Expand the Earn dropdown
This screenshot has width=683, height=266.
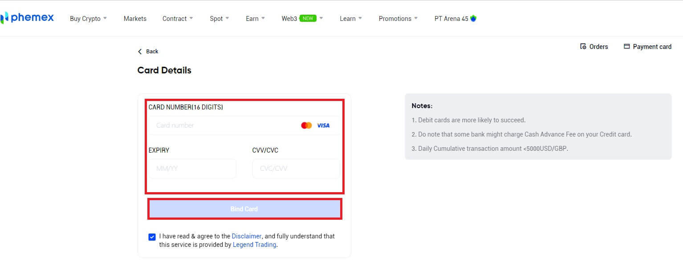coord(252,18)
